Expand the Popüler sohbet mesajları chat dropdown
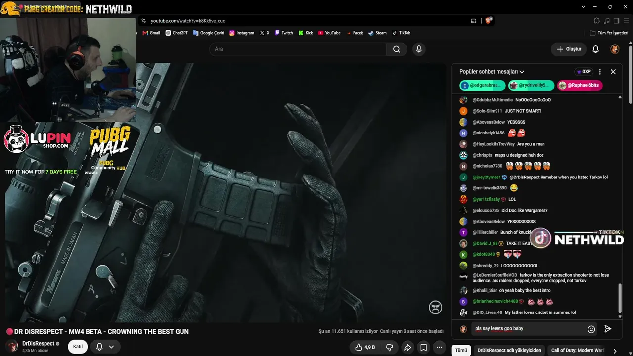The height and width of the screenshot is (356, 633). pyautogui.click(x=492, y=72)
